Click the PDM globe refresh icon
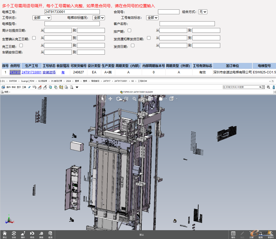This screenshot has height=239, width=276. 3,87
